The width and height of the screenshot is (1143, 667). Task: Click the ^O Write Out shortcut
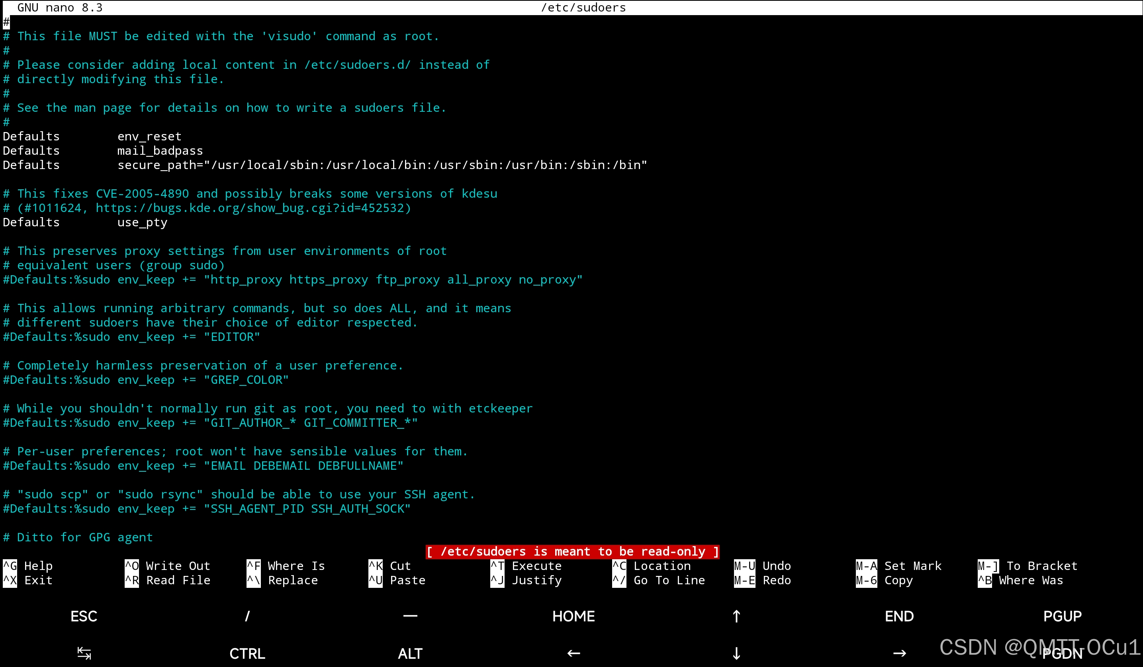click(x=168, y=566)
